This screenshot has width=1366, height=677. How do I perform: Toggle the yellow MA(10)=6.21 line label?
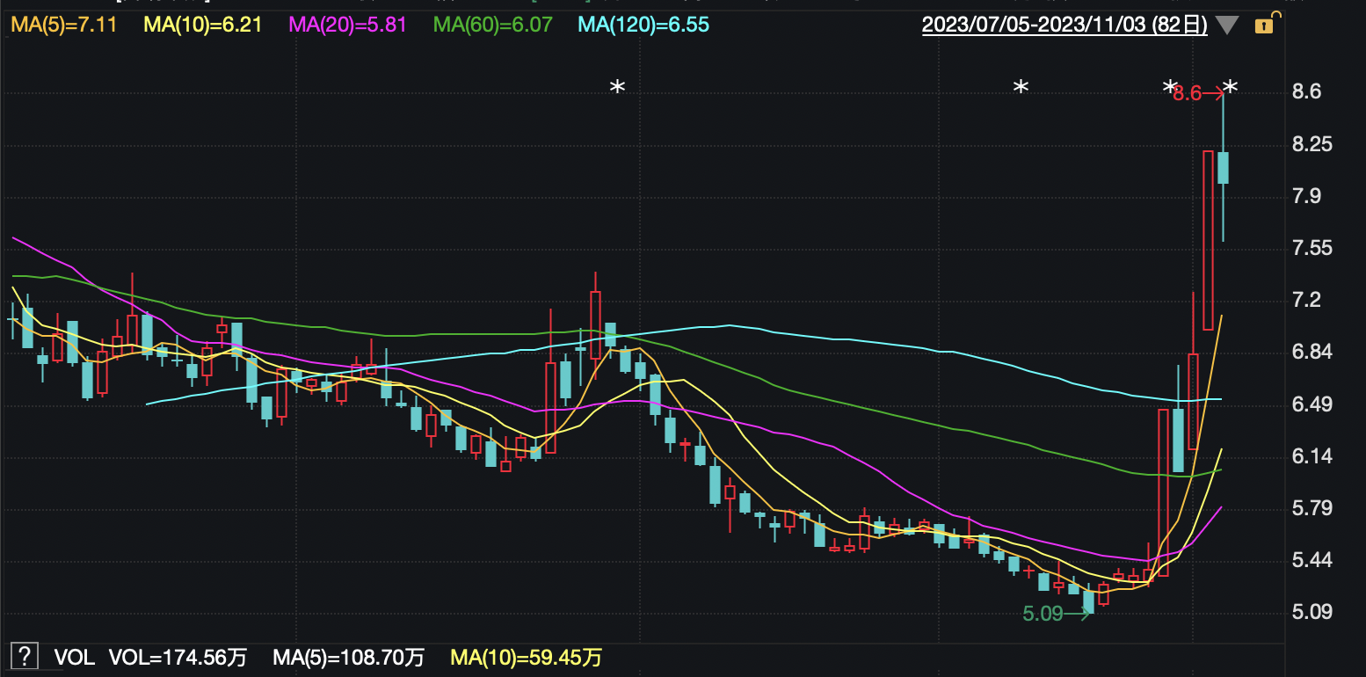(203, 25)
